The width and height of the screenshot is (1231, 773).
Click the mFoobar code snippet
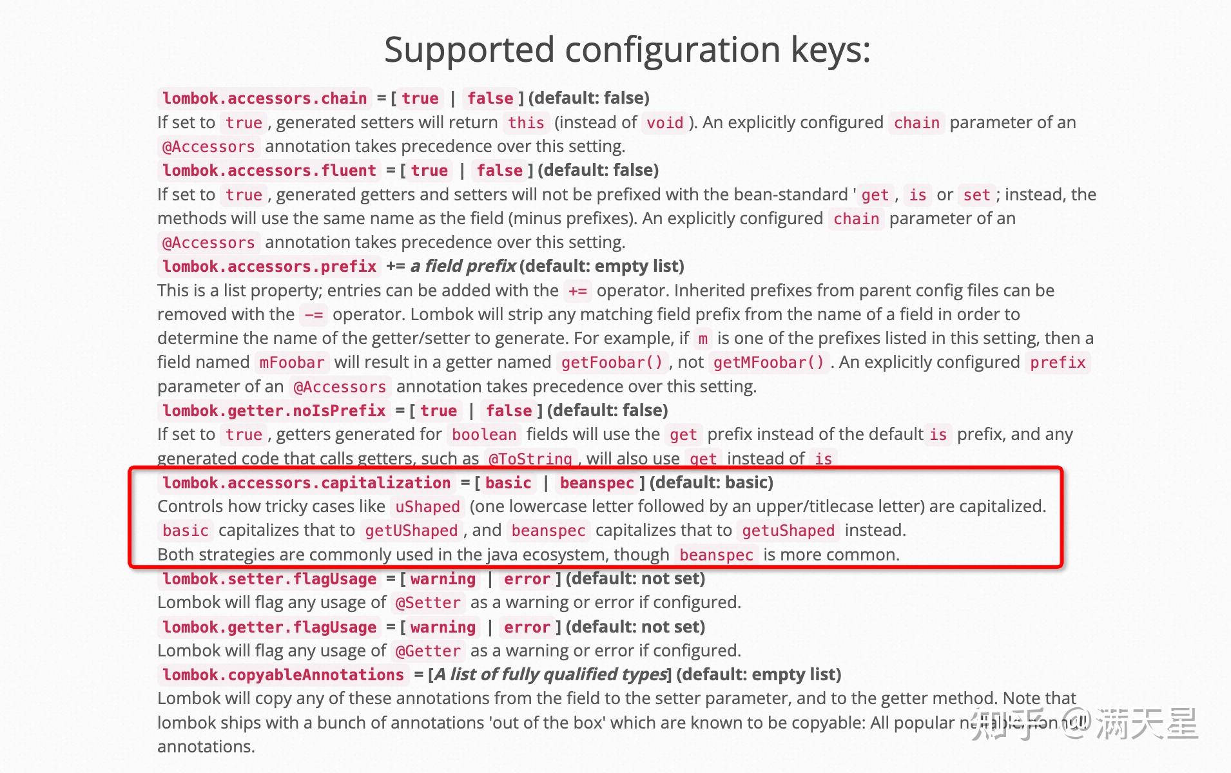coord(292,362)
